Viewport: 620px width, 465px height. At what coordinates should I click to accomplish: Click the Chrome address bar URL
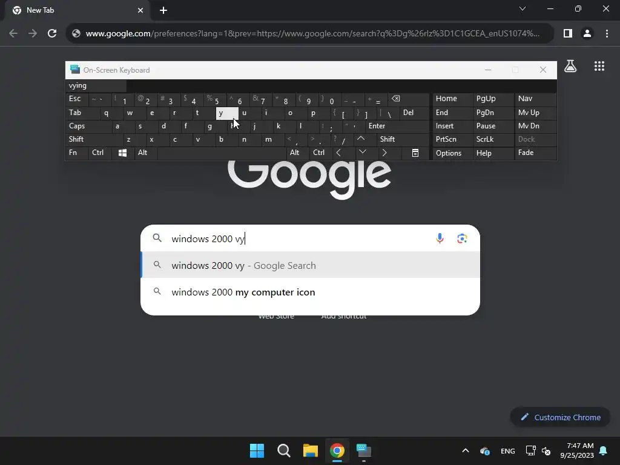(x=312, y=34)
